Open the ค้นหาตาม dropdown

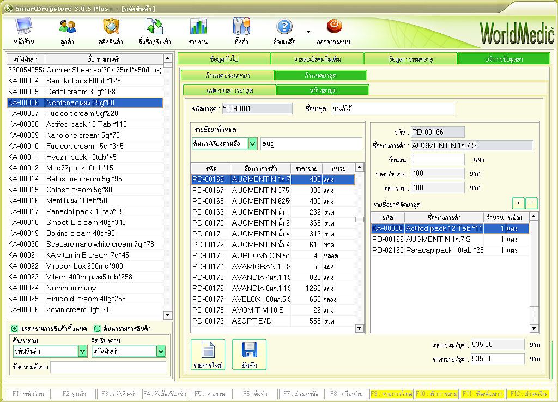(x=83, y=351)
